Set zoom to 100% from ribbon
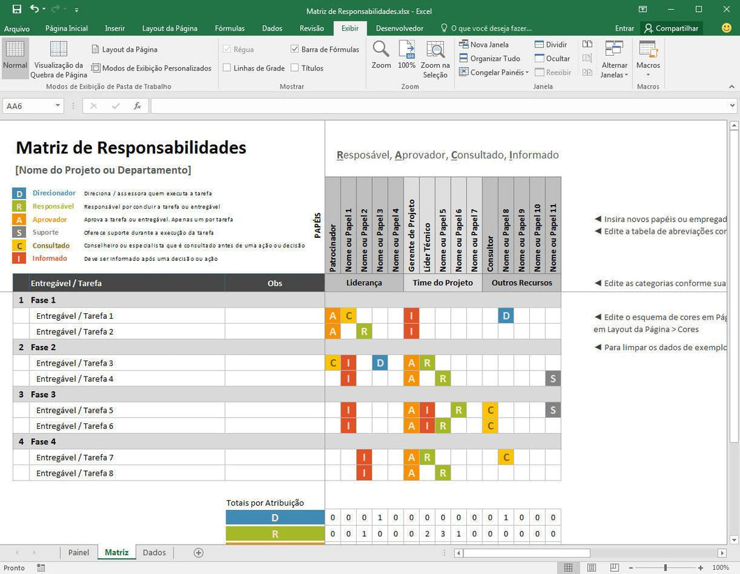Image resolution: width=740 pixels, height=574 pixels. [x=406, y=55]
